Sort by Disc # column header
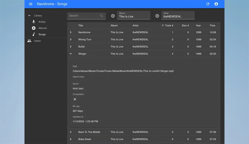Viewport: 249px width, 144px height. 185,26
